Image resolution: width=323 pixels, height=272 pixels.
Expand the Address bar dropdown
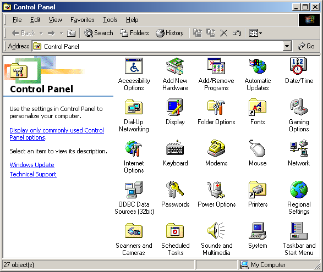pos(287,46)
